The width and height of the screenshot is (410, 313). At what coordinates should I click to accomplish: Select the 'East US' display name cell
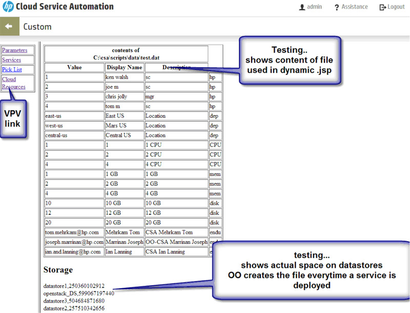124,115
